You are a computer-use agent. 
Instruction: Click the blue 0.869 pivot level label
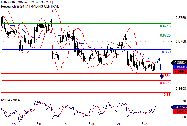(x=166, y=52)
